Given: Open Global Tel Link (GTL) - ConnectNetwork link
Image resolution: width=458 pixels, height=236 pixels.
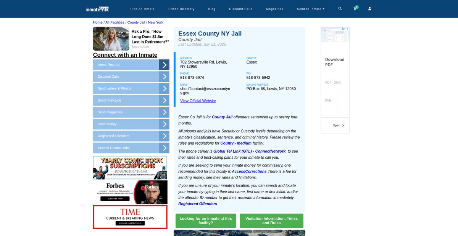Looking at the screenshot, I should tap(250, 151).
